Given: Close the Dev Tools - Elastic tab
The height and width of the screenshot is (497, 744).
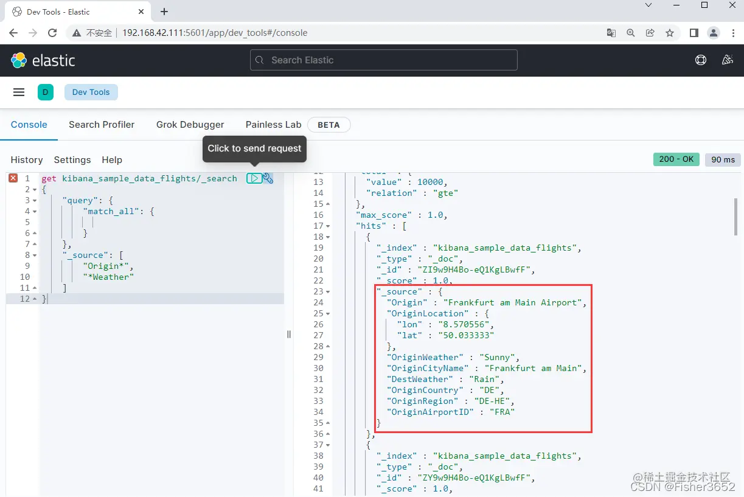Looking at the screenshot, I should (x=141, y=12).
